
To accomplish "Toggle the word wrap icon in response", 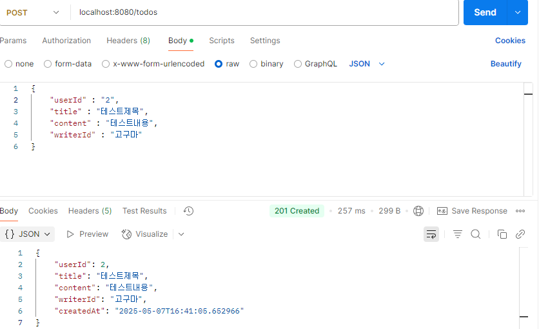I will 431,234.
